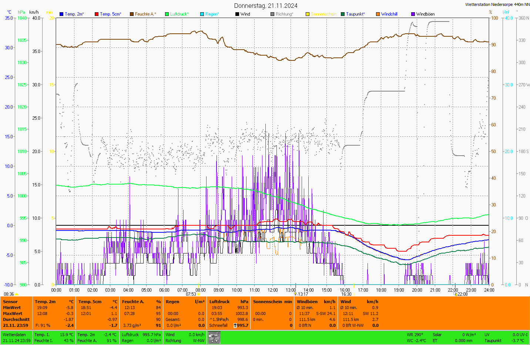Toggle the Sonnenschein legend entry
Viewport: 530px width, 345px height.
323,14
